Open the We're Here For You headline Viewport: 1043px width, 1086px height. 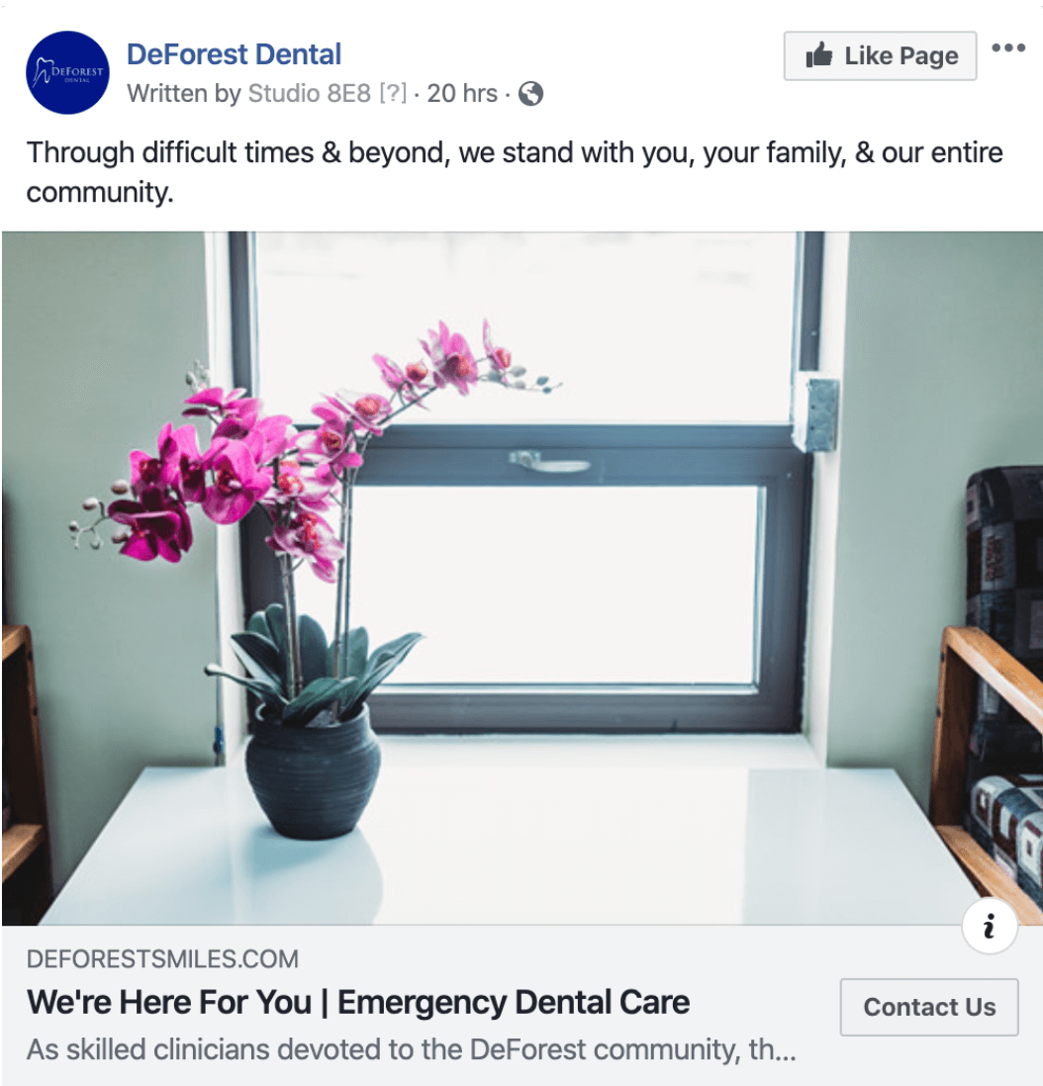click(x=358, y=1002)
